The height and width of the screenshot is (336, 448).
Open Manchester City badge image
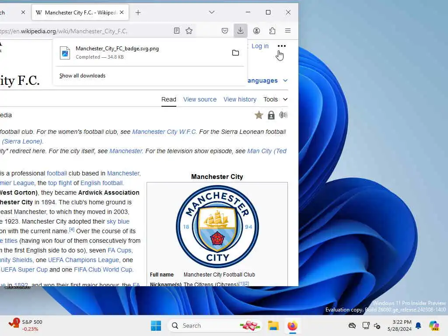[217, 226]
